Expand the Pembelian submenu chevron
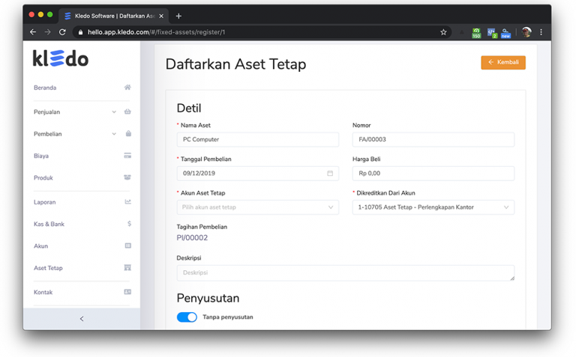This screenshot has height=357, width=576. click(114, 134)
